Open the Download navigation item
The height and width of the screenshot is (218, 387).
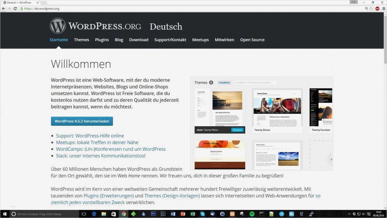pyautogui.click(x=139, y=40)
